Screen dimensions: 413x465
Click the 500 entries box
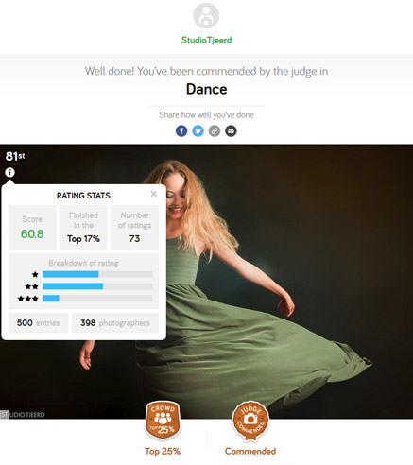38,322
